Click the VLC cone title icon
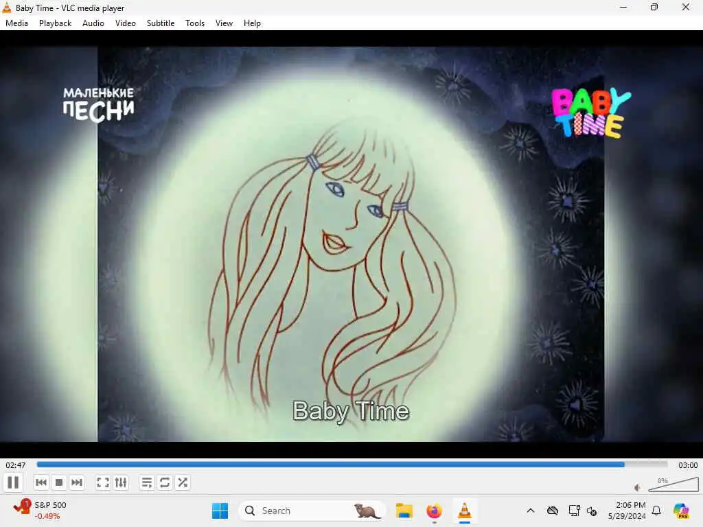The width and height of the screenshot is (703, 527). pyautogui.click(x=7, y=7)
